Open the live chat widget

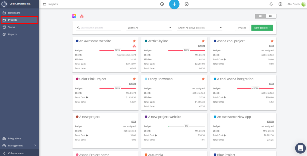click(x=300, y=148)
